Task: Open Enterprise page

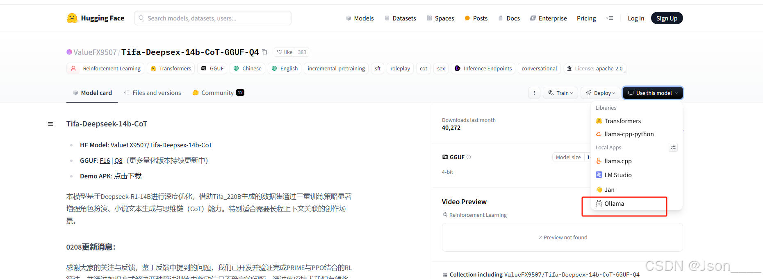Action: 549,18
